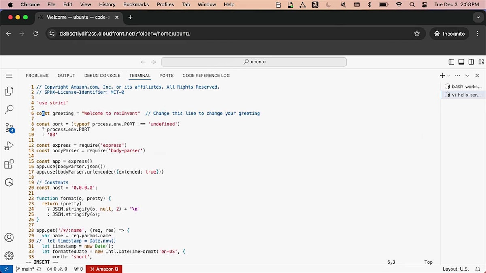Select the bash terminal in terminal list

pyautogui.click(x=463, y=87)
